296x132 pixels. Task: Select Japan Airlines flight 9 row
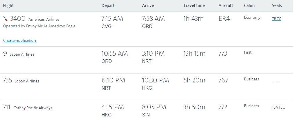coord(19,54)
